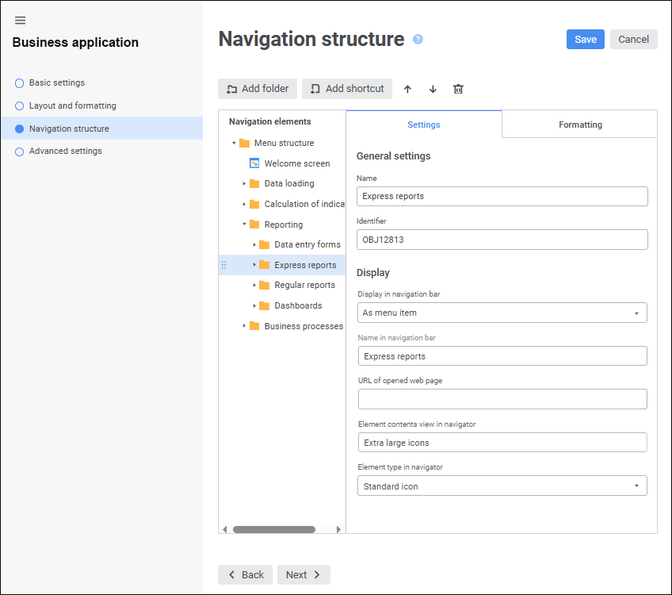Click the drag handle beside Express reports
Image resolution: width=672 pixels, height=595 pixels.
224,265
